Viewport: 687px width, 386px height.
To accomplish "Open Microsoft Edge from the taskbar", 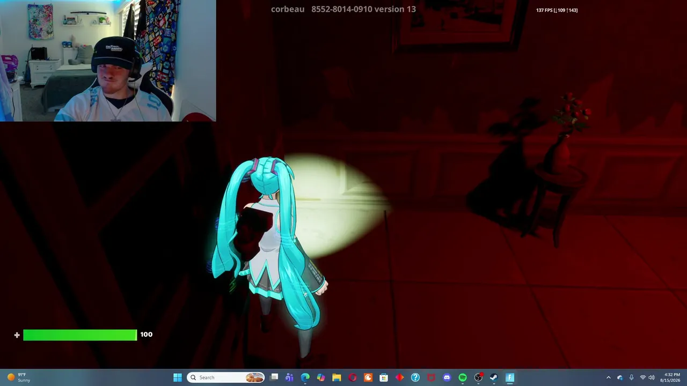I will (305, 377).
